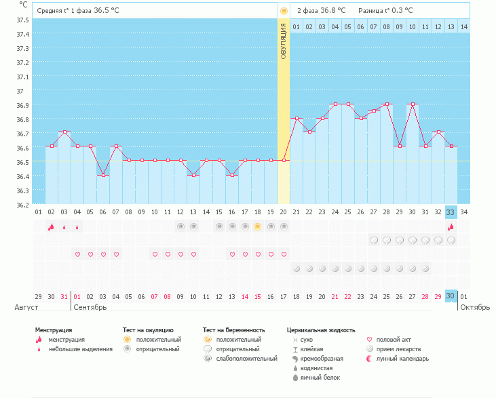Click the positive ovulation test icon on day 18
The image size is (496, 398).
(257, 226)
